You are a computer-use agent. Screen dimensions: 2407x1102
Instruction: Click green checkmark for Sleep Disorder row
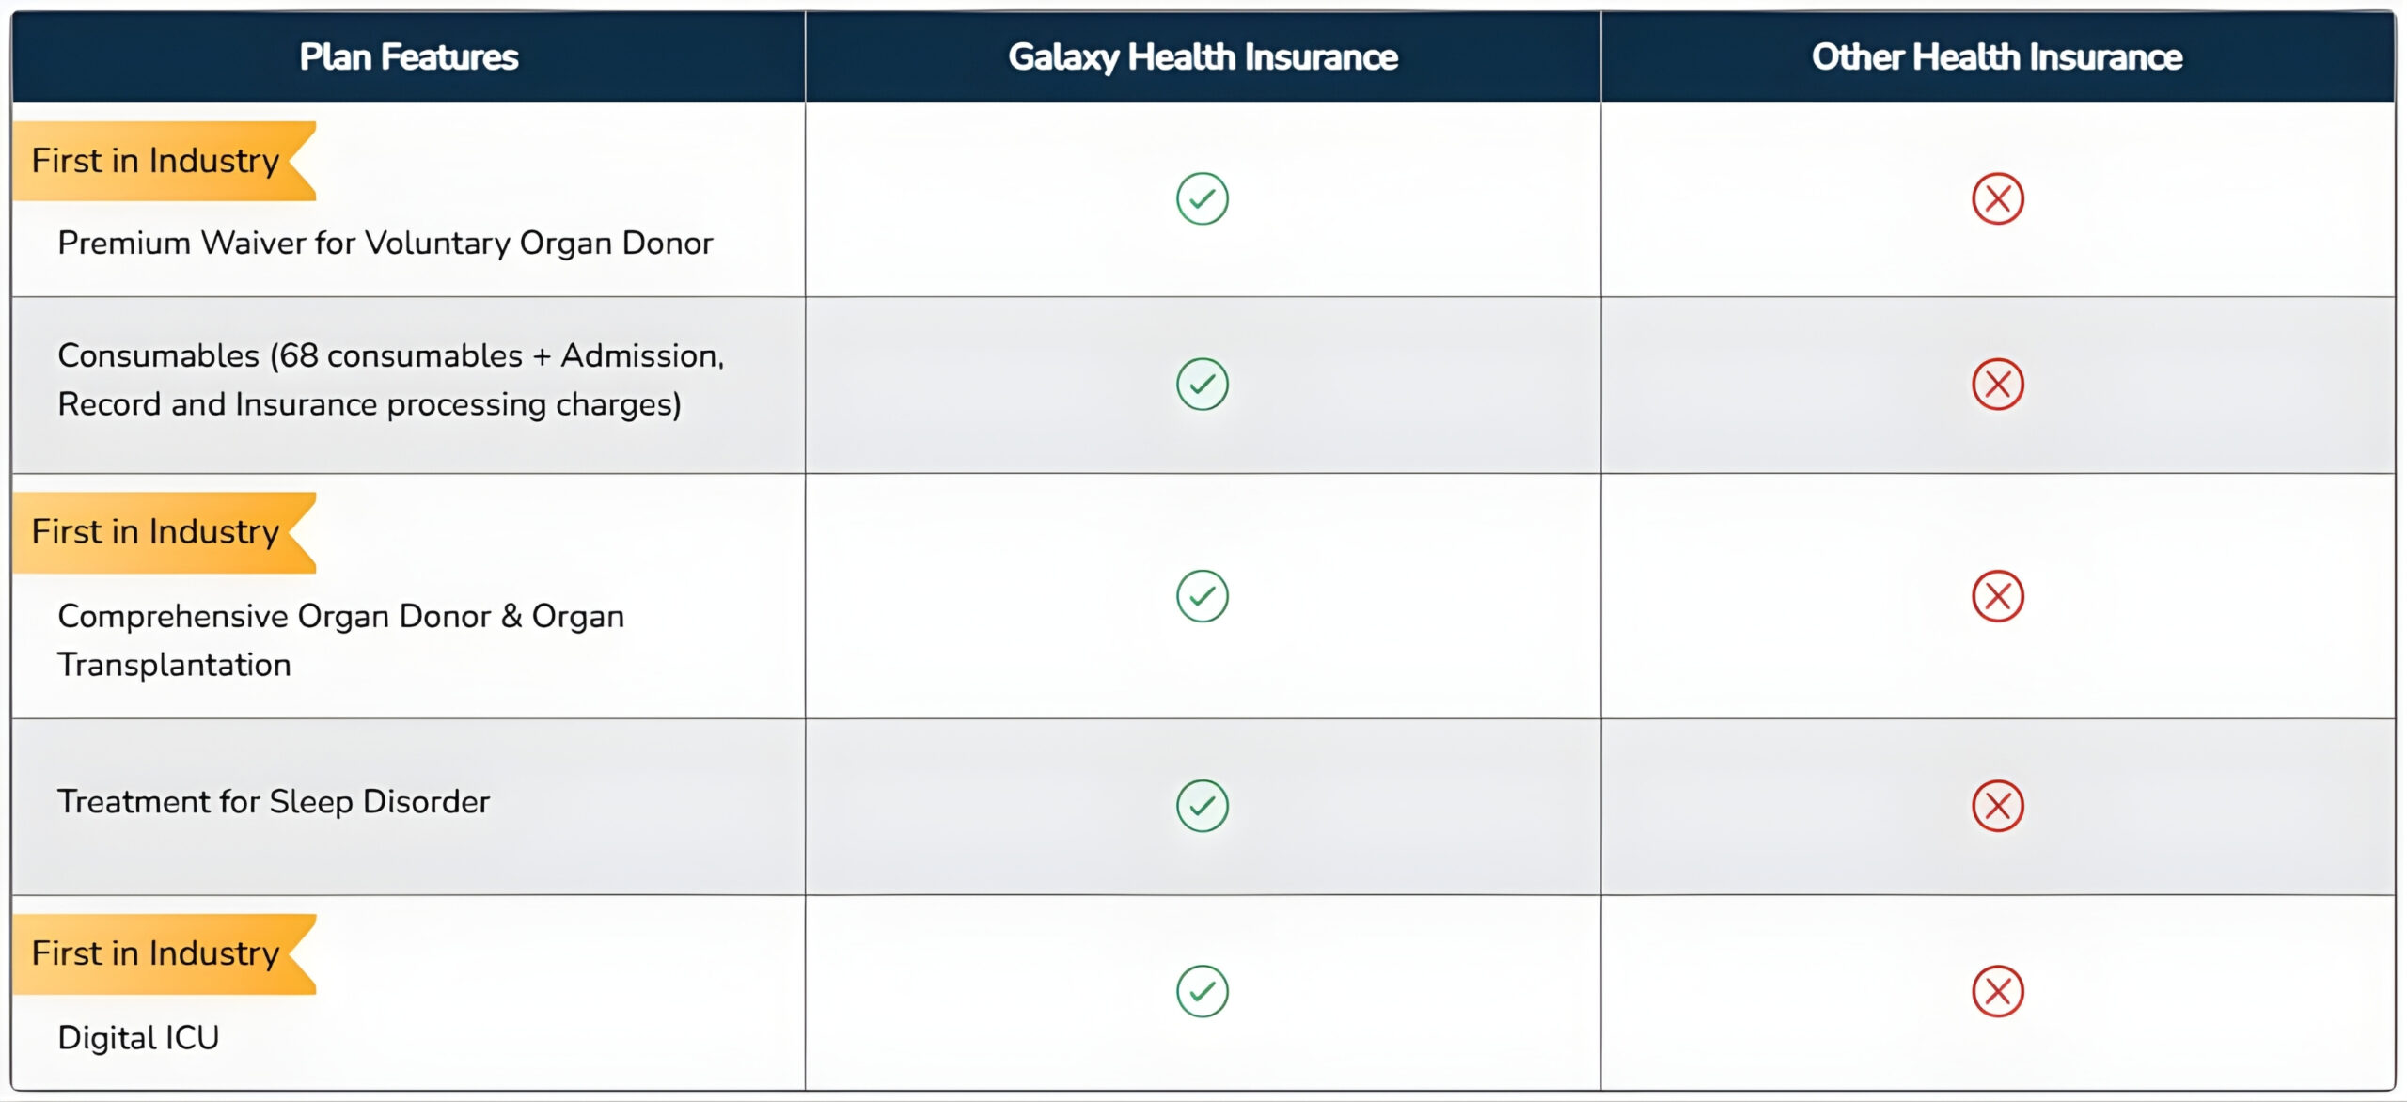click(1202, 806)
